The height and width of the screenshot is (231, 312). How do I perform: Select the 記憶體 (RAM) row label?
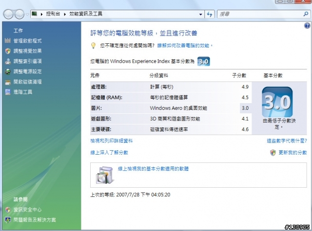pyautogui.click(x=107, y=98)
